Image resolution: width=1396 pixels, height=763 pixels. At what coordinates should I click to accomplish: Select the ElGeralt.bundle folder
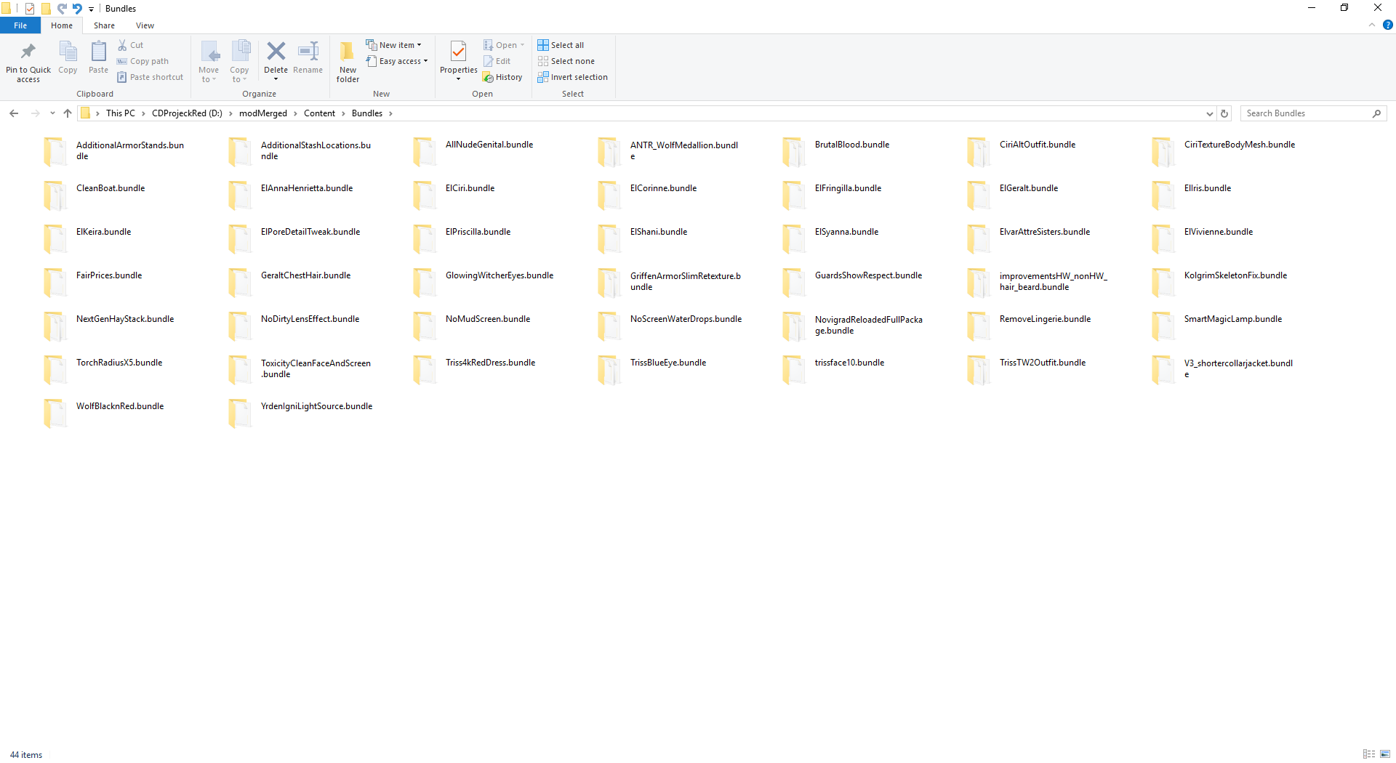point(1029,188)
